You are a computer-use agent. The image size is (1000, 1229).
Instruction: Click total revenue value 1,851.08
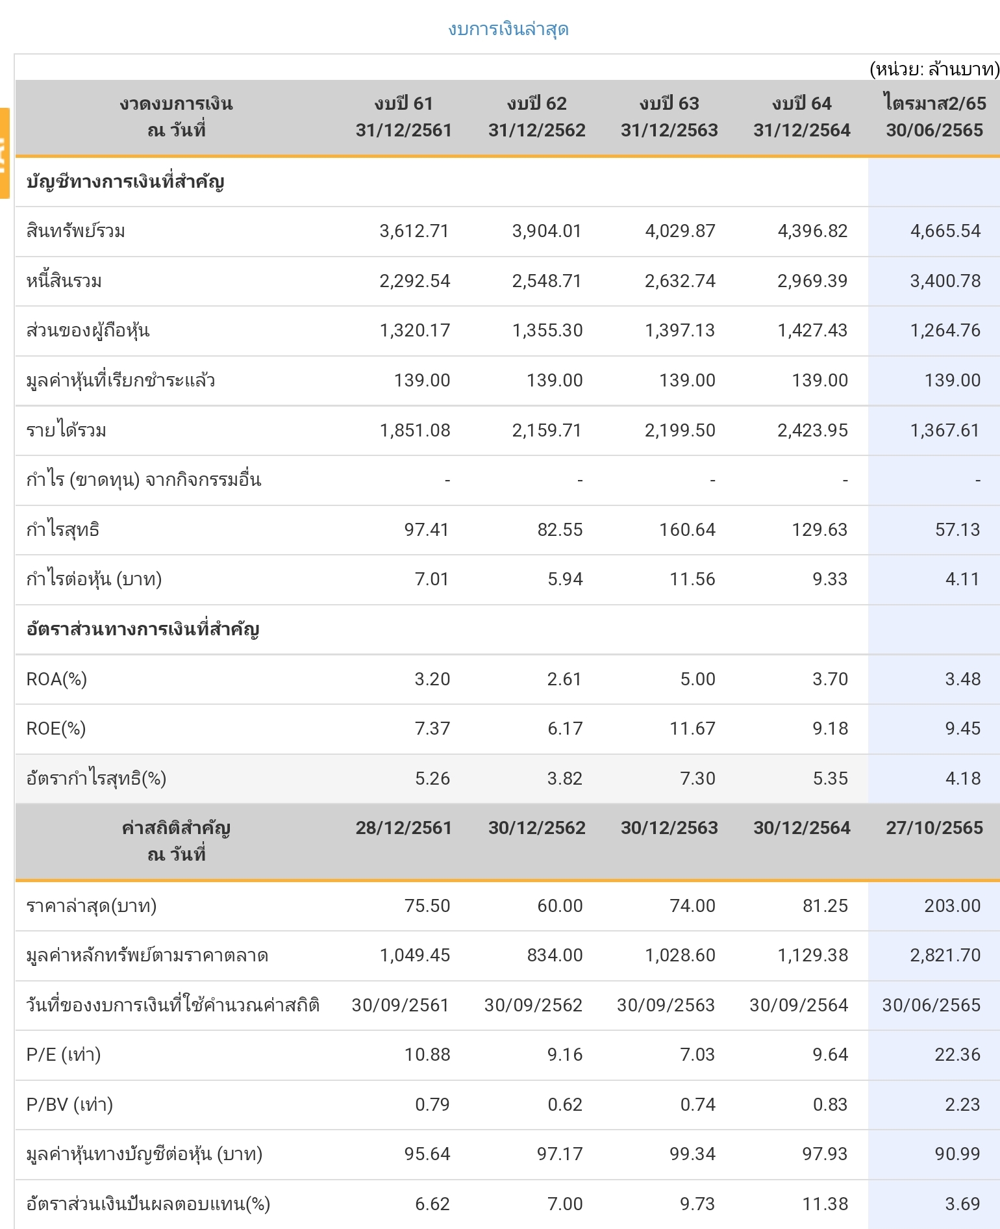tap(414, 431)
